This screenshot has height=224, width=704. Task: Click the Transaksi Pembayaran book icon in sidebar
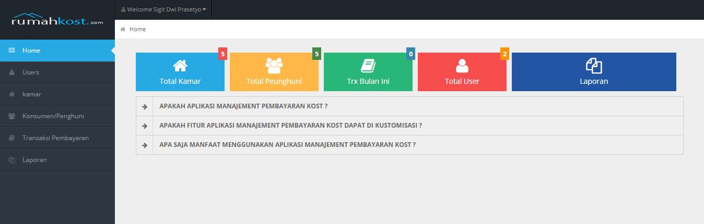(x=11, y=138)
